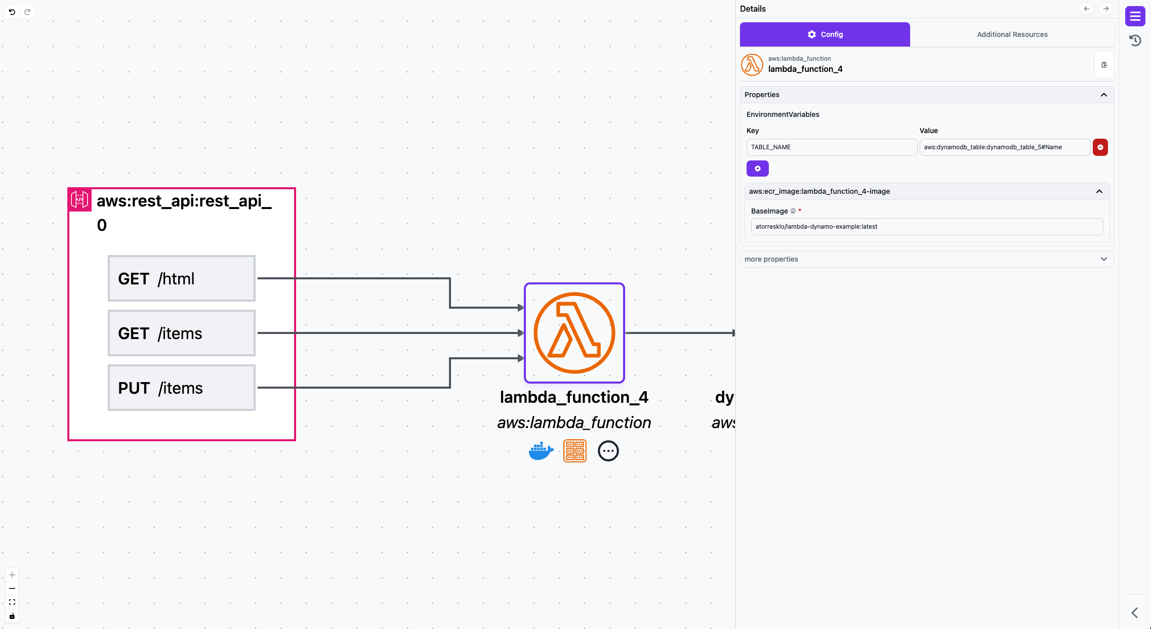Image resolution: width=1151 pixels, height=629 pixels.
Task: Click the copy icon next to lambda_function_4
Action: [1104, 64]
